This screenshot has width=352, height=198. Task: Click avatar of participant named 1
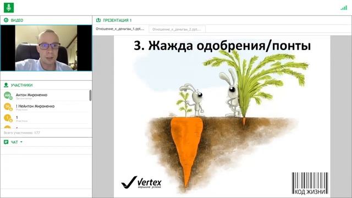click(8, 118)
